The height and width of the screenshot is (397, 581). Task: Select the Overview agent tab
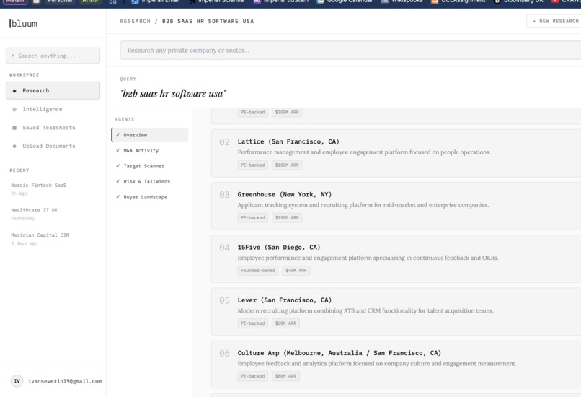click(150, 135)
